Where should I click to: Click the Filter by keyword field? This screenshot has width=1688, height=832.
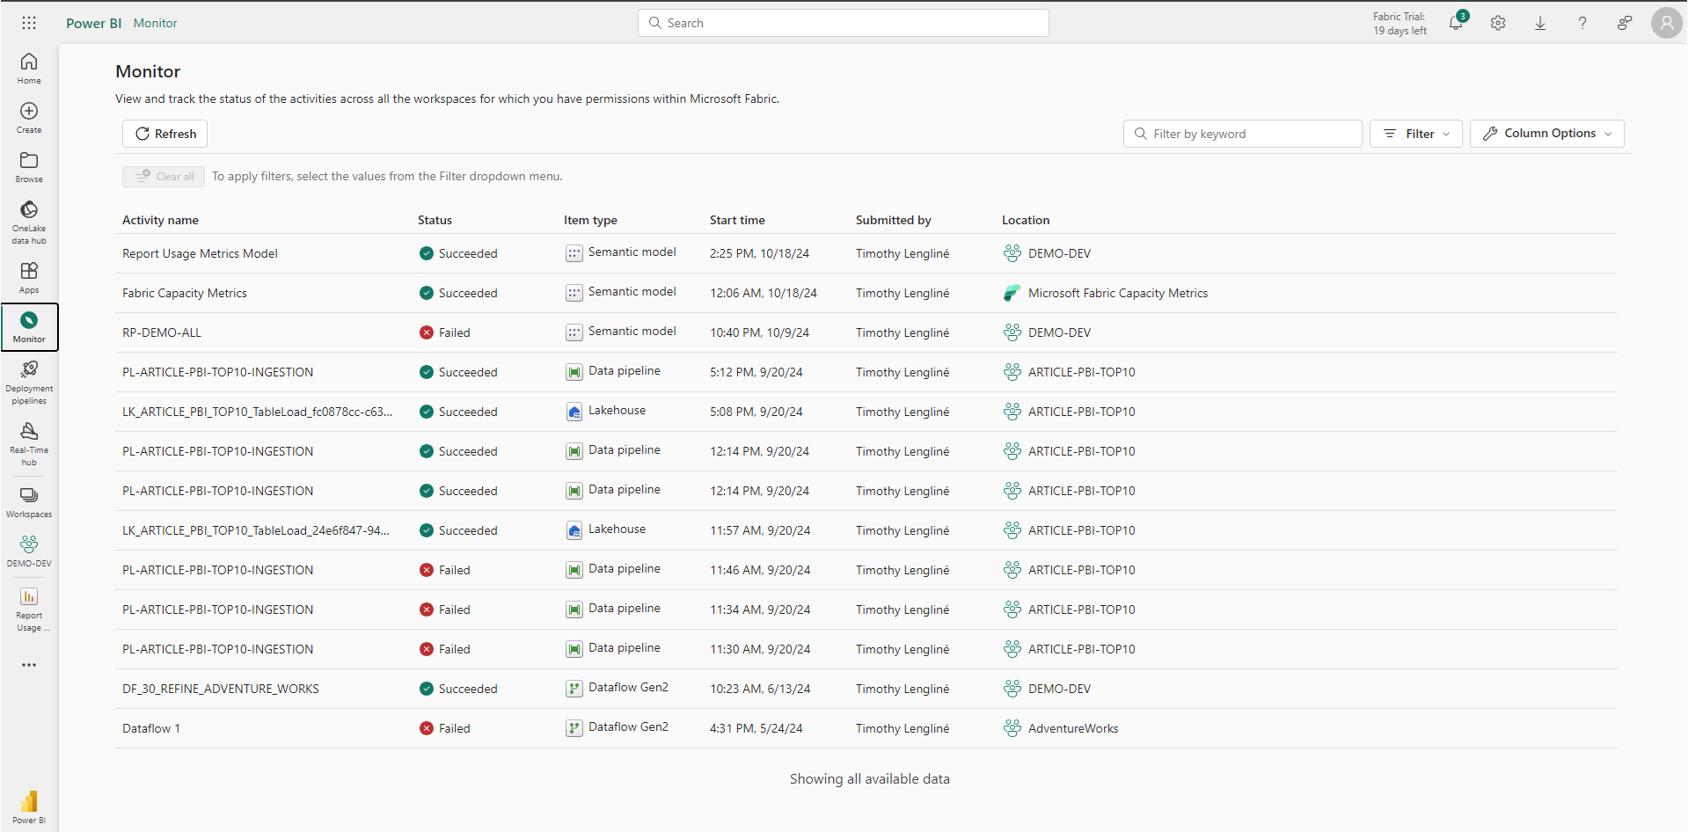pos(1243,134)
